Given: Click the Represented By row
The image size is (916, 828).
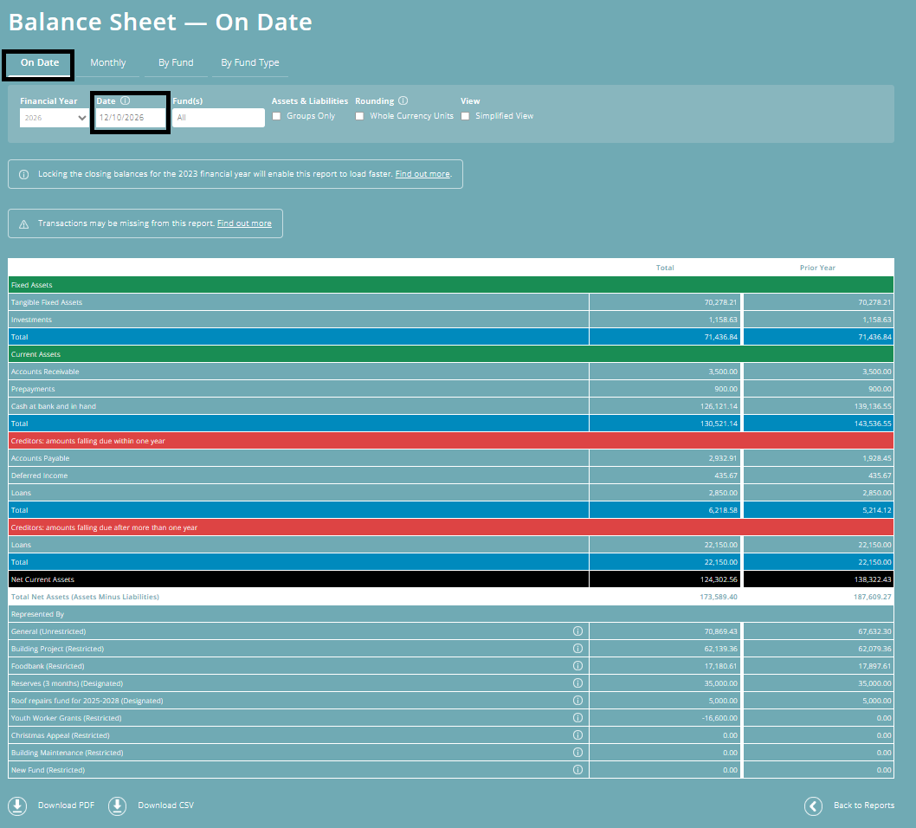Looking at the screenshot, I should pos(451,614).
